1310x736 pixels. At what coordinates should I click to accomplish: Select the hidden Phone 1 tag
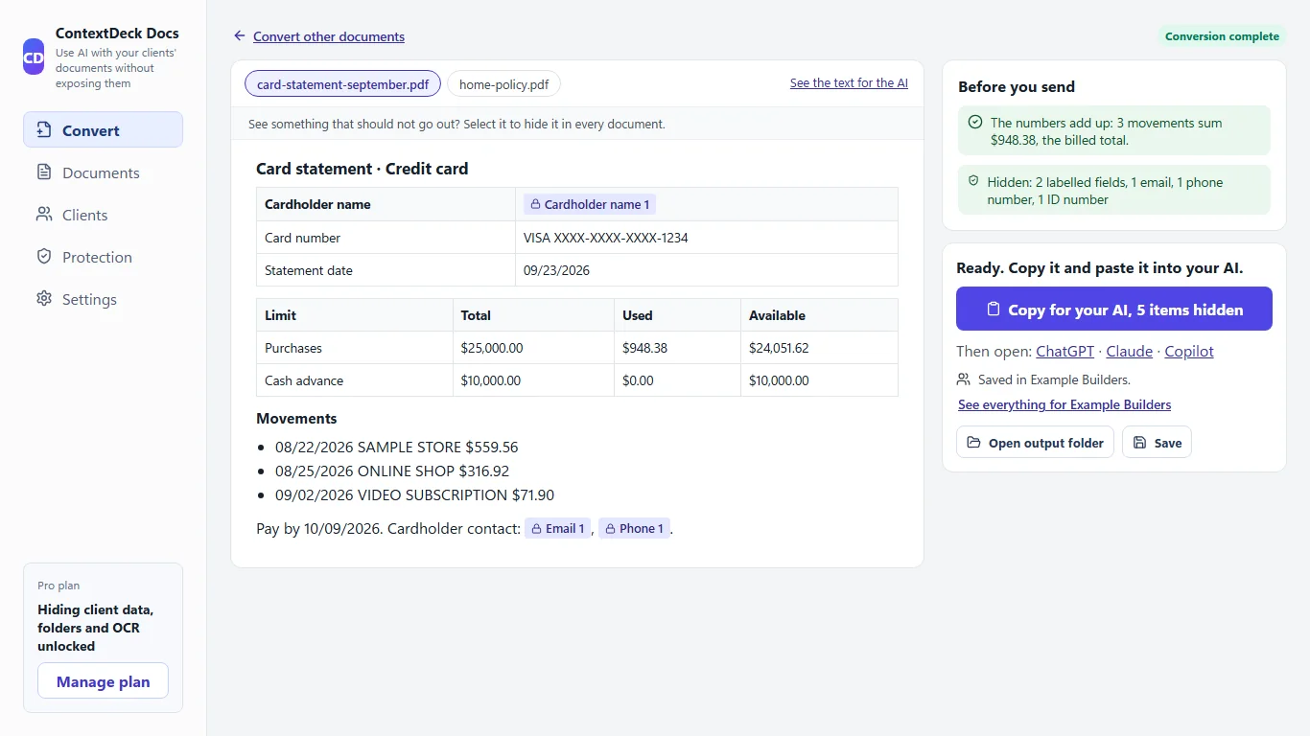[634, 528]
